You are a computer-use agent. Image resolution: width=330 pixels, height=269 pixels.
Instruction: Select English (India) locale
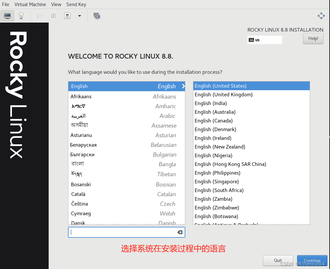(251, 103)
